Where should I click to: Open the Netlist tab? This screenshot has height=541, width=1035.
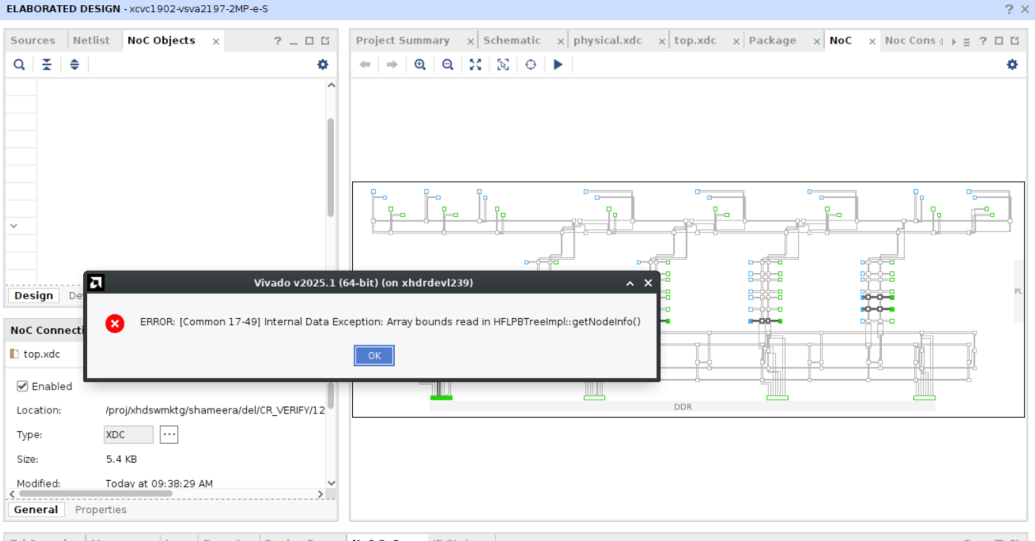(x=91, y=40)
